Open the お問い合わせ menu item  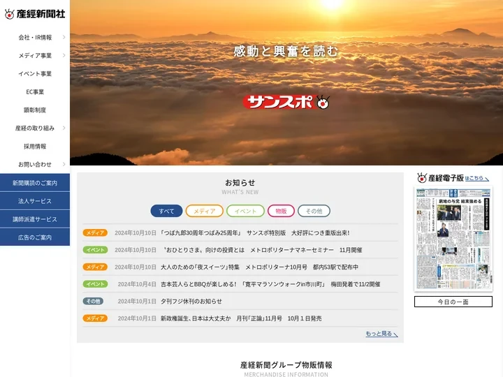coord(35,164)
